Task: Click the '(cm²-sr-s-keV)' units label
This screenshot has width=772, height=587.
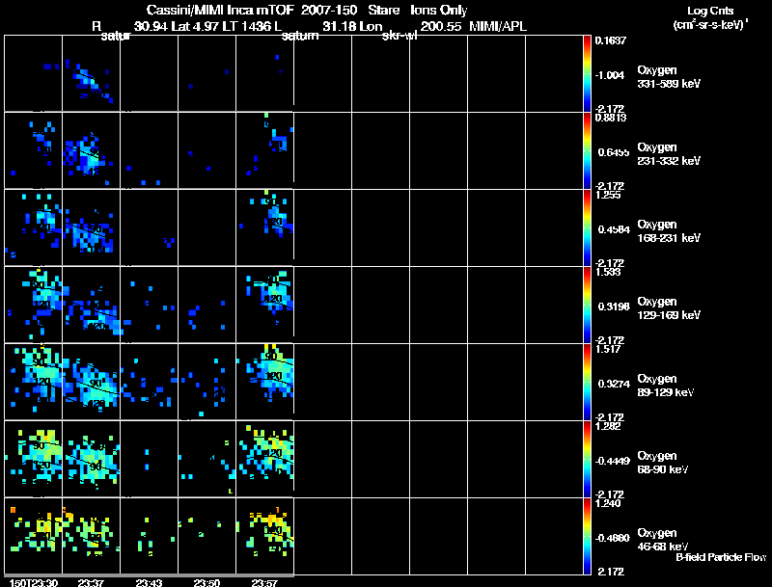Action: [710, 25]
